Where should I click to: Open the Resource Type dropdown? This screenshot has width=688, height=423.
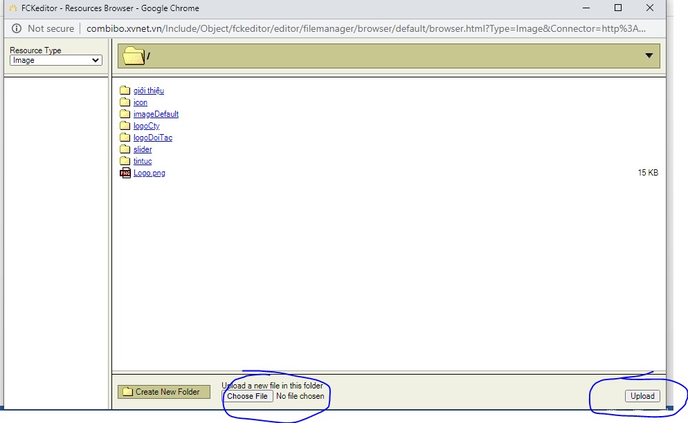point(56,60)
